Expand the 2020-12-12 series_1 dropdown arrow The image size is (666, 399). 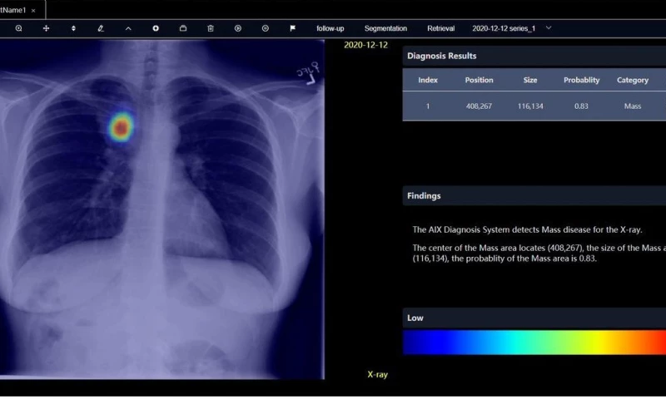tap(549, 28)
